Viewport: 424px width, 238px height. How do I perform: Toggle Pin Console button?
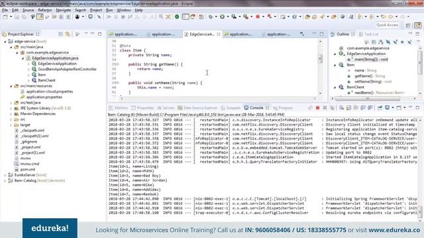[x=380, y=108]
